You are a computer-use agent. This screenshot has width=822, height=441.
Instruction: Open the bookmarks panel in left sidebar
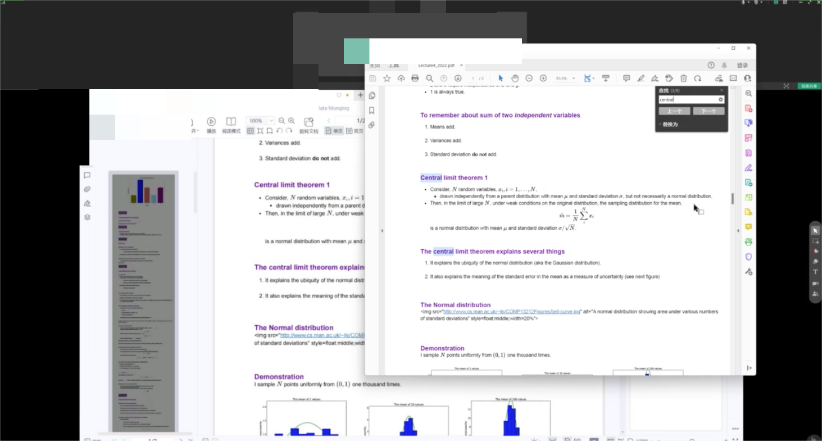(x=372, y=111)
